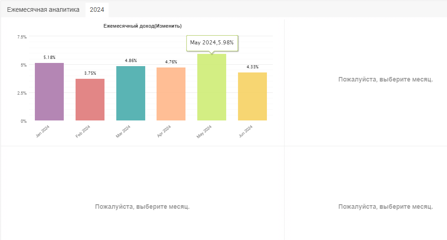447x240 pixels.
Task: Click top-right Пожалуйста, выберите месяц placeholder
Action: 385,79
